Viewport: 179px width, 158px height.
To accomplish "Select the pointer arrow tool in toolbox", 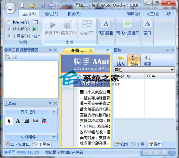I will tap(9, 121).
